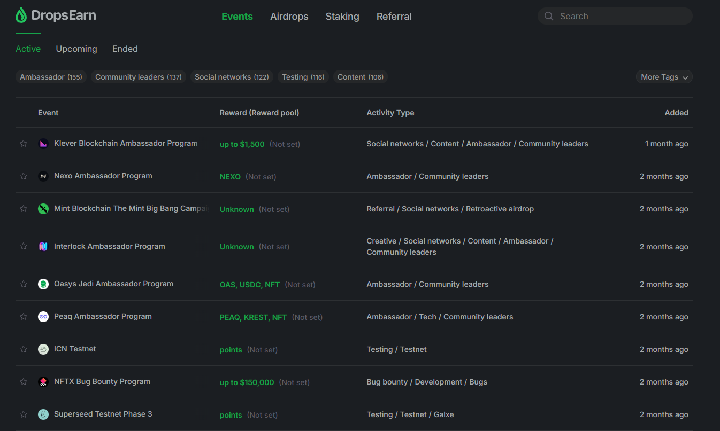
Task: Open Interlock Ambassador Program link
Action: [110, 246]
